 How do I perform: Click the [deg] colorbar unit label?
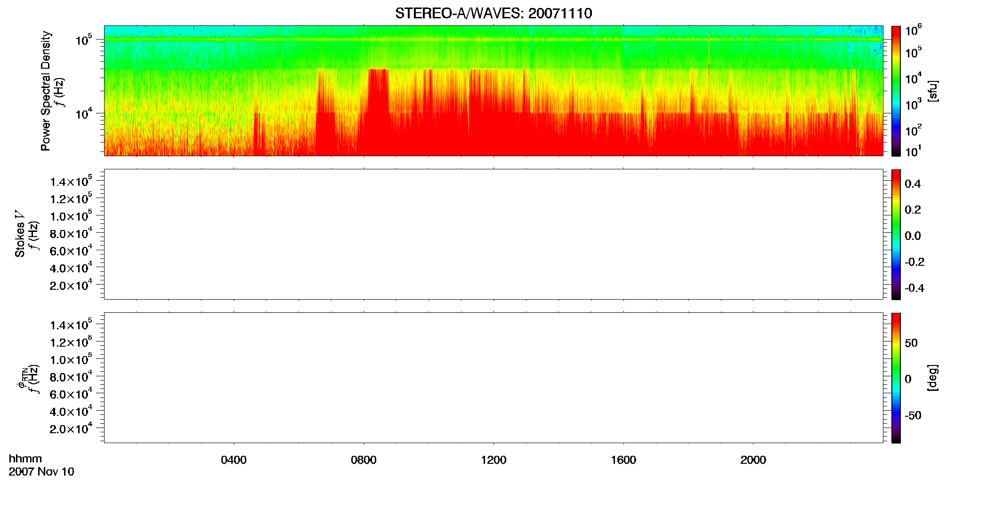coord(933,378)
